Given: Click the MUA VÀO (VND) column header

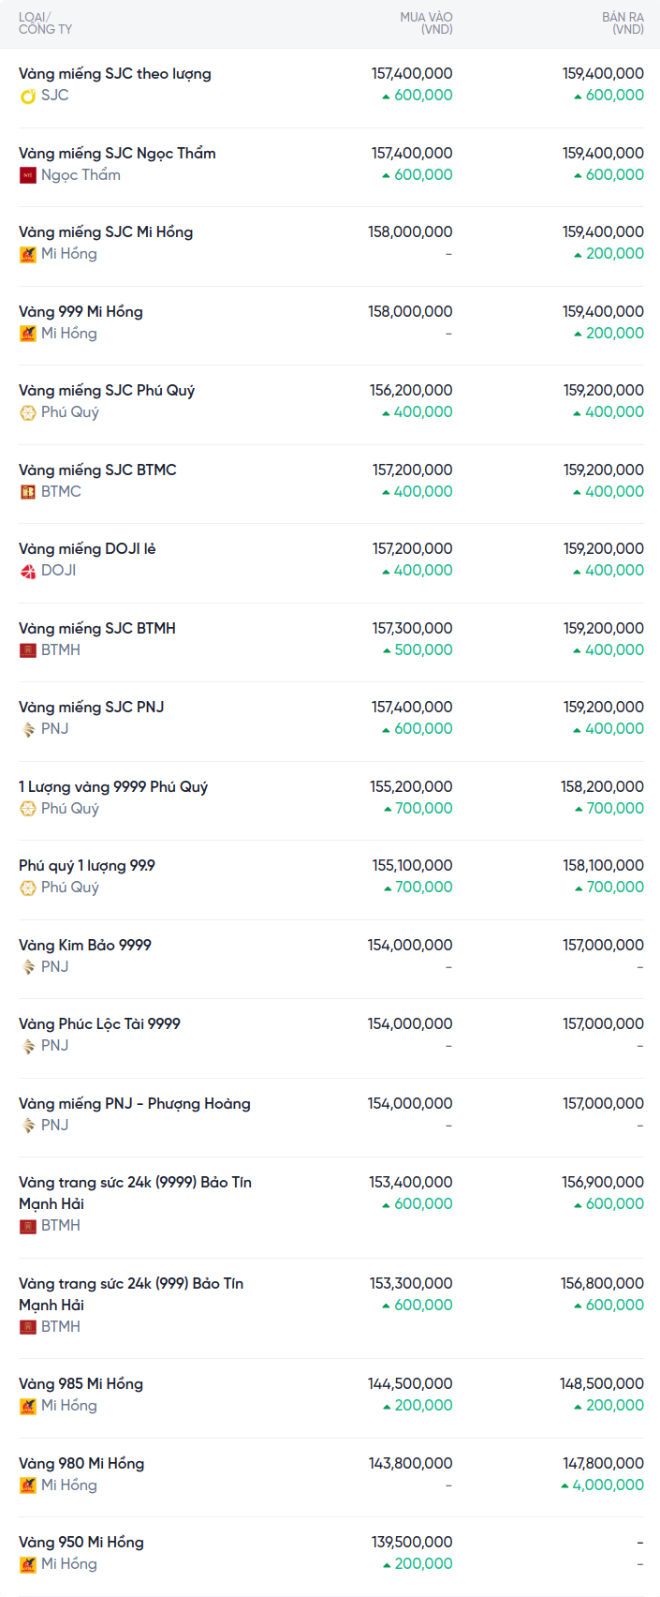Looking at the screenshot, I should tap(426, 23).
